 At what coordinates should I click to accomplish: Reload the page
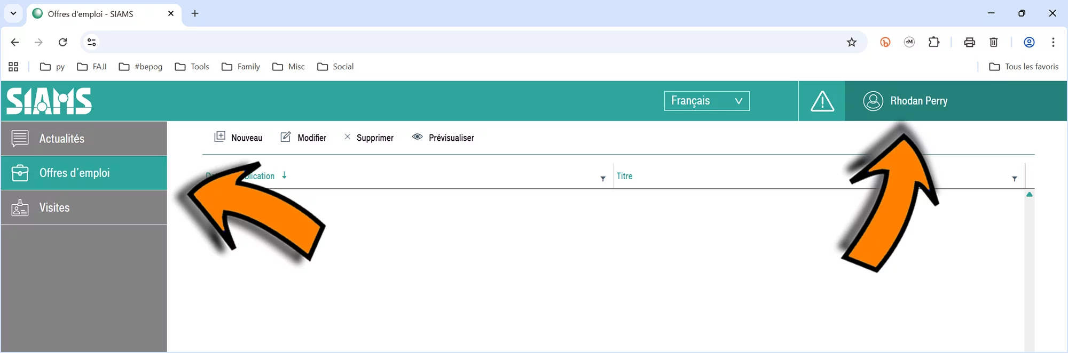(x=62, y=42)
